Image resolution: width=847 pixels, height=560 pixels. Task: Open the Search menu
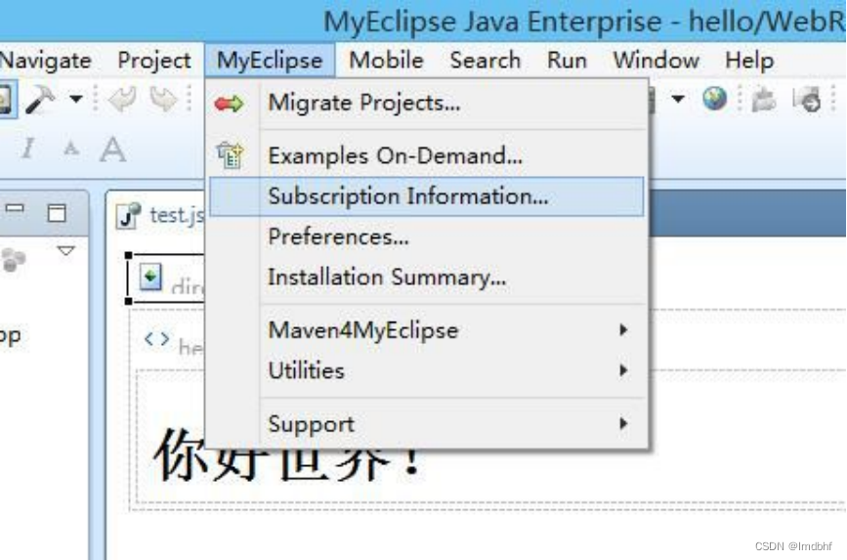[486, 60]
